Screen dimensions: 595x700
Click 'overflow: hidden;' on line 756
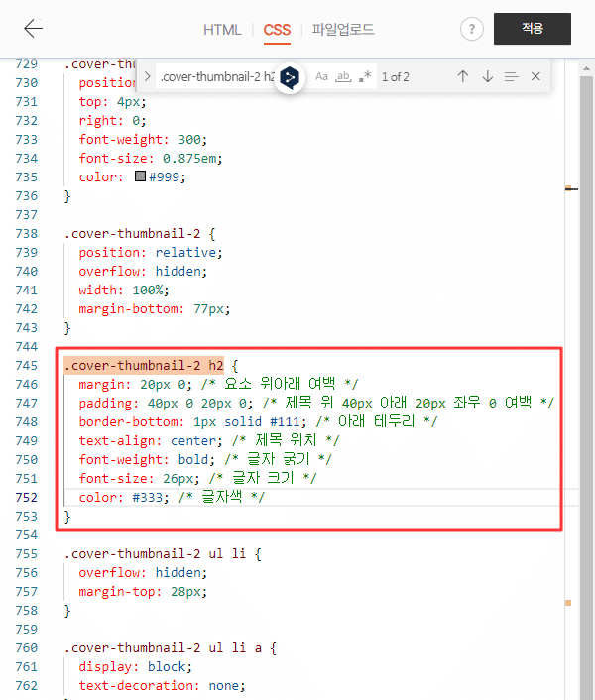pos(143,573)
